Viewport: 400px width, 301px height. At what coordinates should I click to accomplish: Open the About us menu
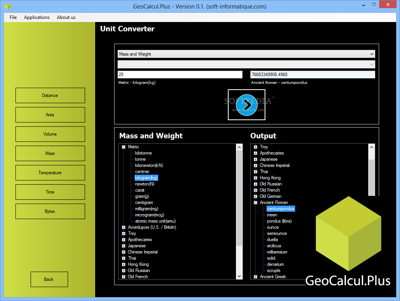(x=66, y=17)
